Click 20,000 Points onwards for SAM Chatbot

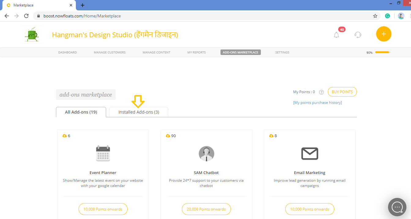(206, 209)
